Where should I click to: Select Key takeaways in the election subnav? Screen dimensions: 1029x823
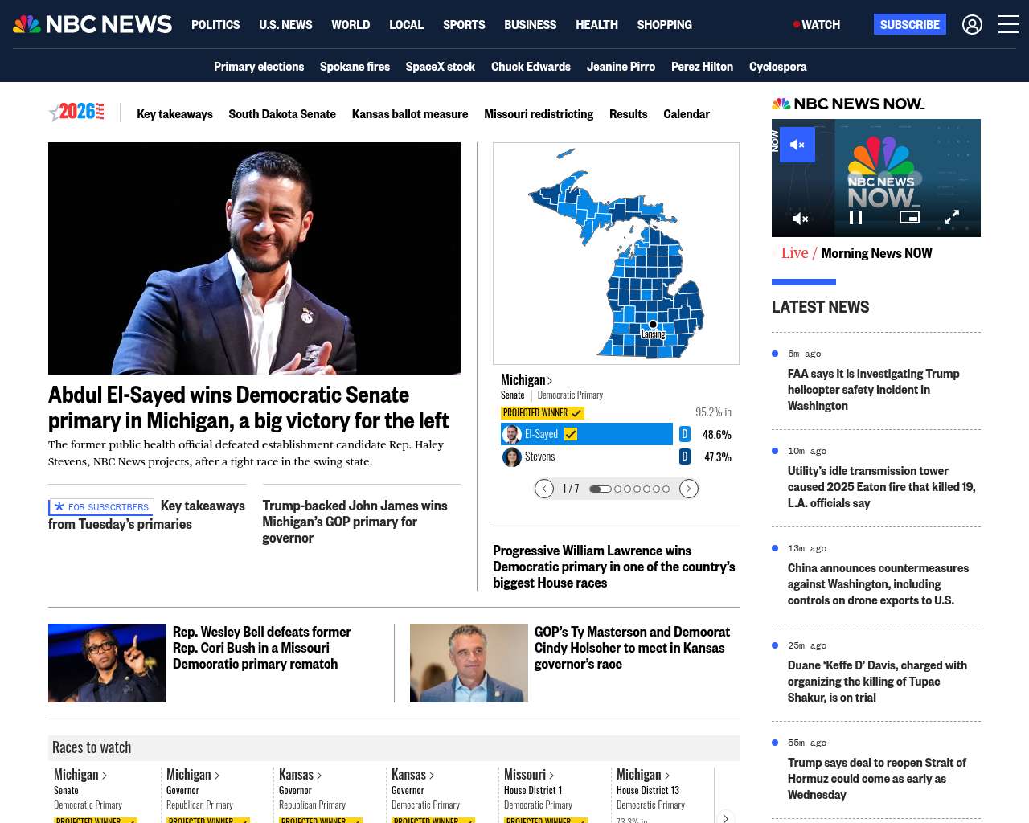[x=174, y=114]
